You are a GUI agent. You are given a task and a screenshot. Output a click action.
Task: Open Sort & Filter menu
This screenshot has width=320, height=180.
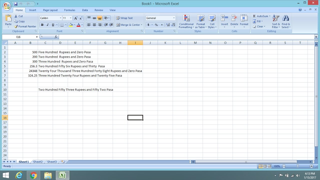(x=276, y=21)
